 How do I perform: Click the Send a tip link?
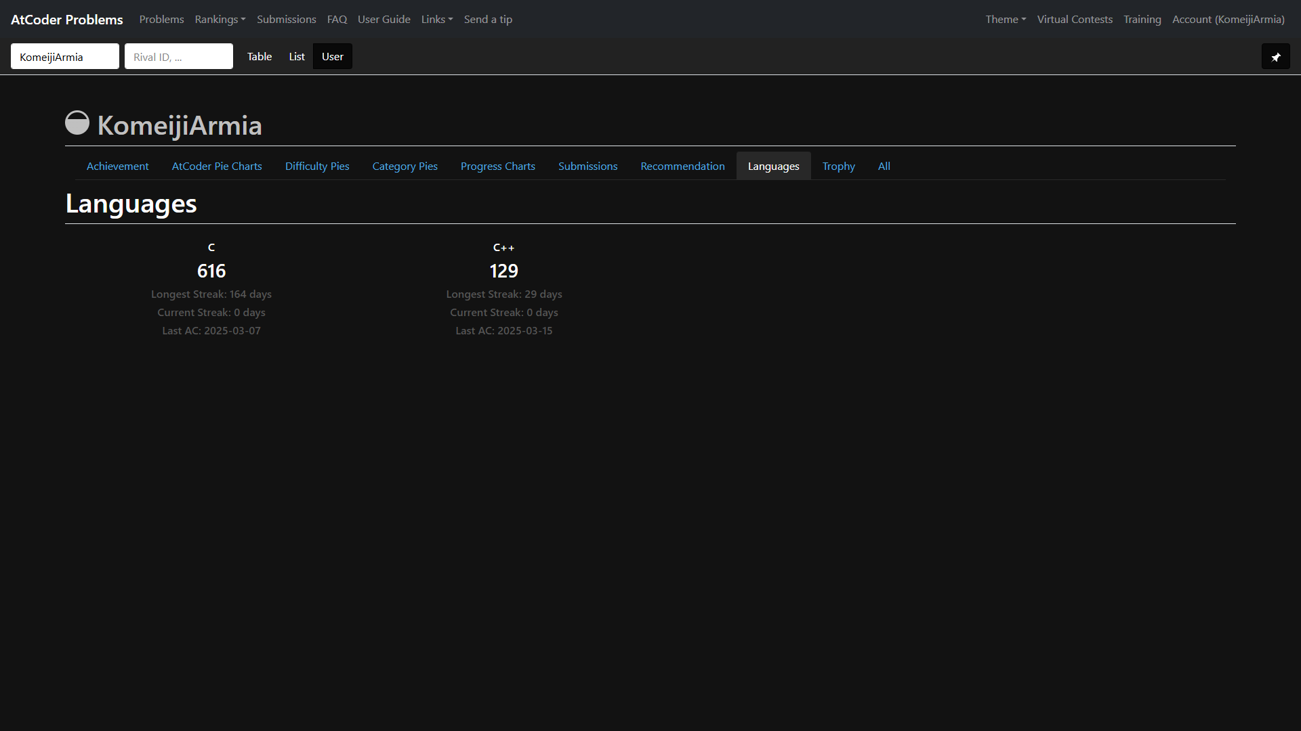[x=488, y=20]
